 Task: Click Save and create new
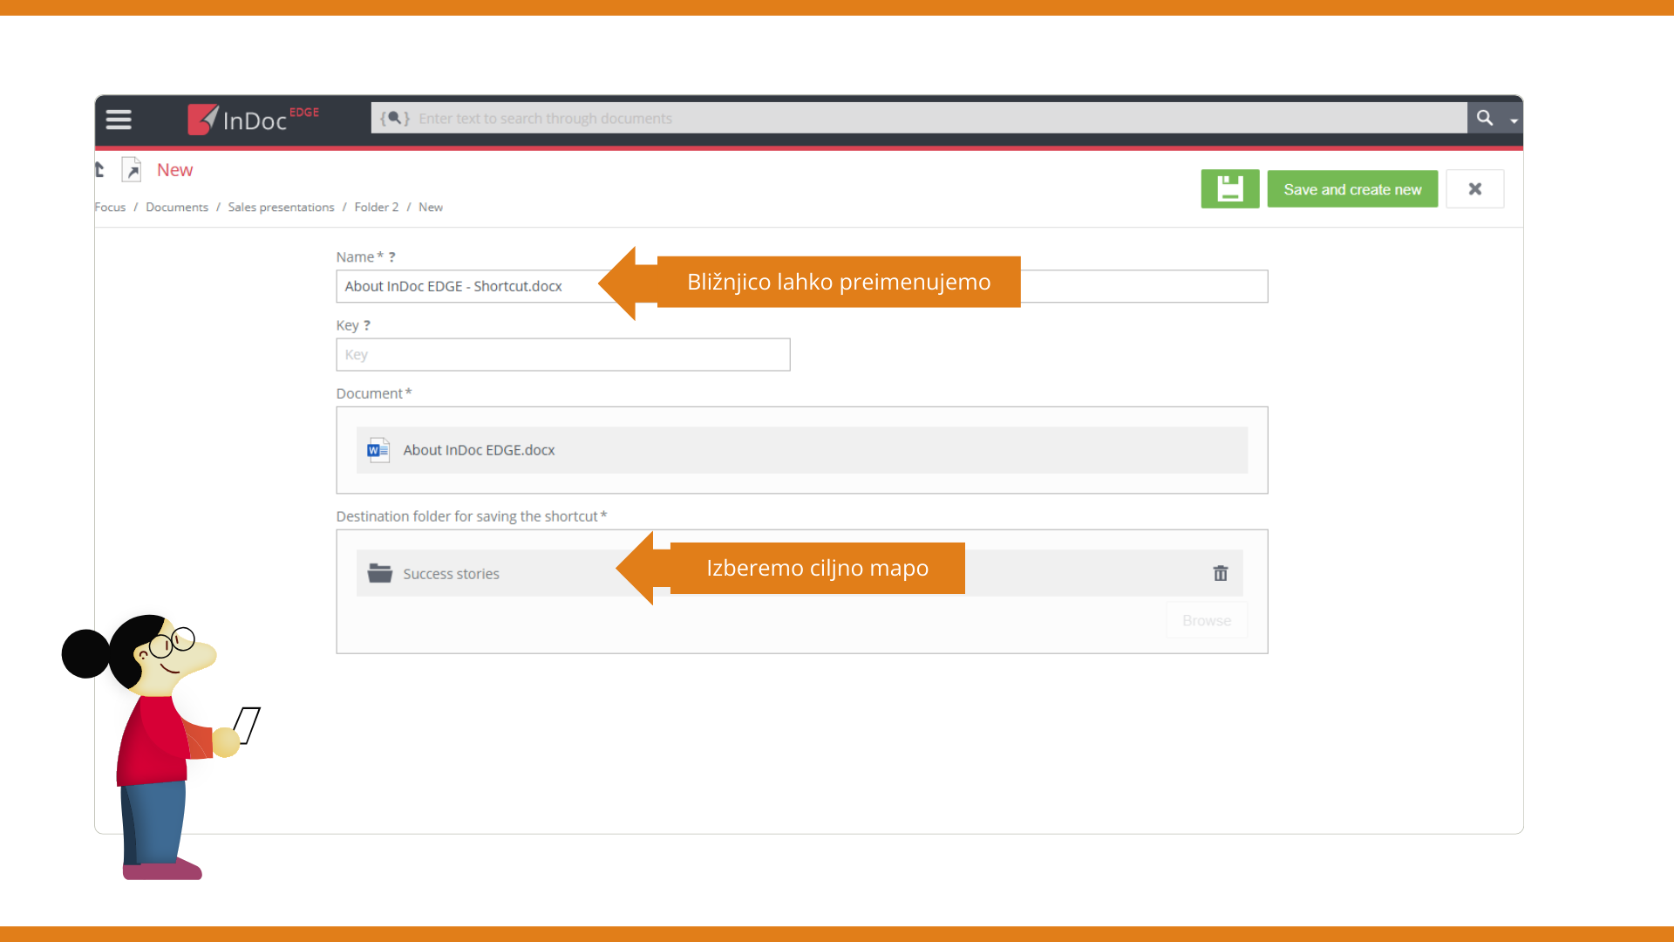coord(1351,189)
